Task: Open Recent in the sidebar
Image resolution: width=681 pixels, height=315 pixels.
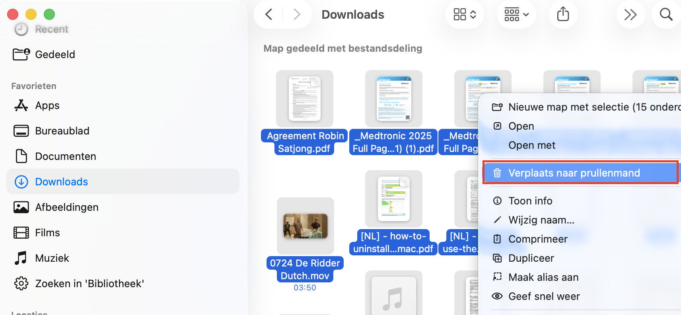Action: point(51,29)
